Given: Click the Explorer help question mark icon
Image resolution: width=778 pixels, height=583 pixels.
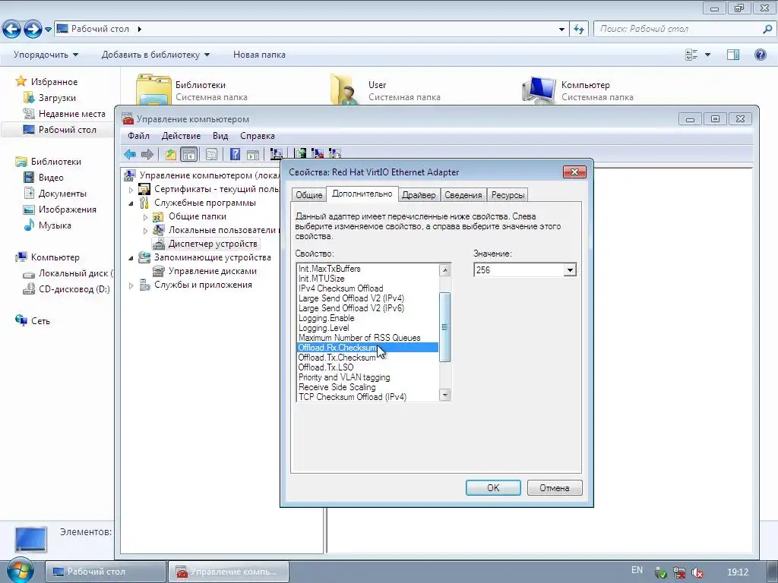Looking at the screenshot, I should click(760, 55).
